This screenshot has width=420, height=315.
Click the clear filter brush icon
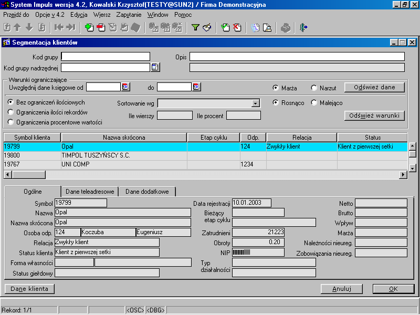(x=207, y=27)
